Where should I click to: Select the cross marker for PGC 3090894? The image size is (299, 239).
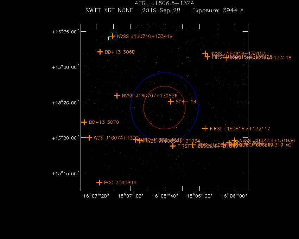pyautogui.click(x=99, y=182)
